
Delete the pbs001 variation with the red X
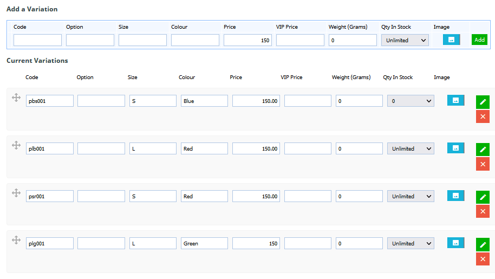pyautogui.click(x=483, y=116)
